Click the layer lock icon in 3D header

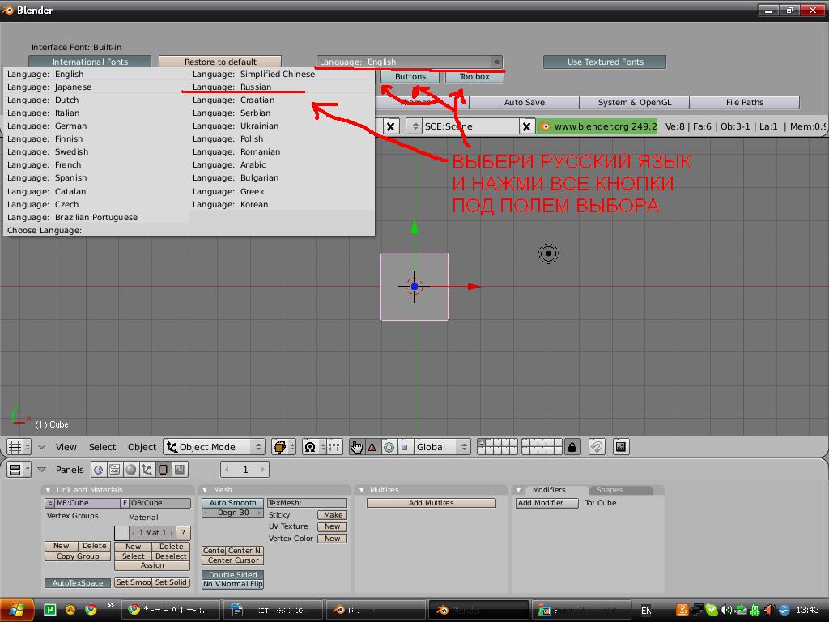click(x=572, y=446)
